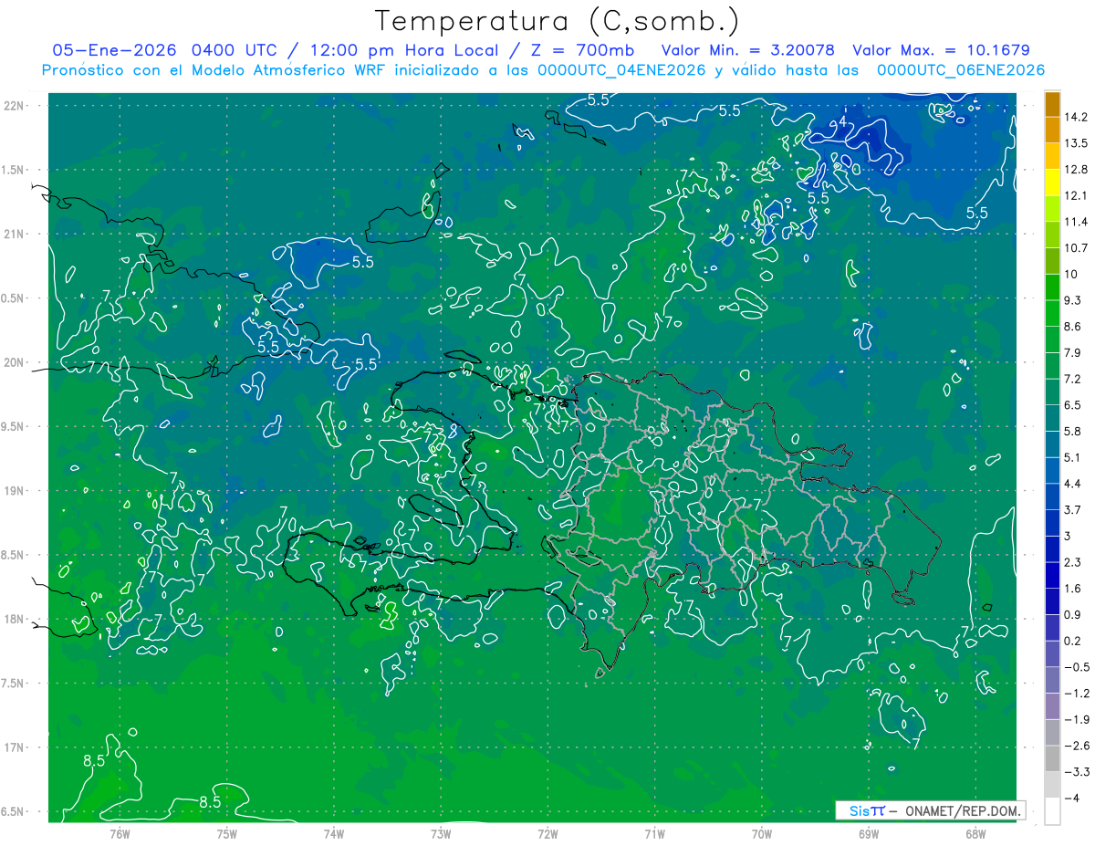Click the "17N" latitude axis label
The image size is (1095, 846).
(15, 747)
